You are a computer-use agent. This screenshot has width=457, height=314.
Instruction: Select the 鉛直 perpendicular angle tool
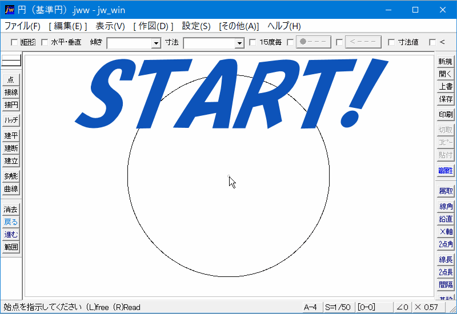tap(446, 219)
